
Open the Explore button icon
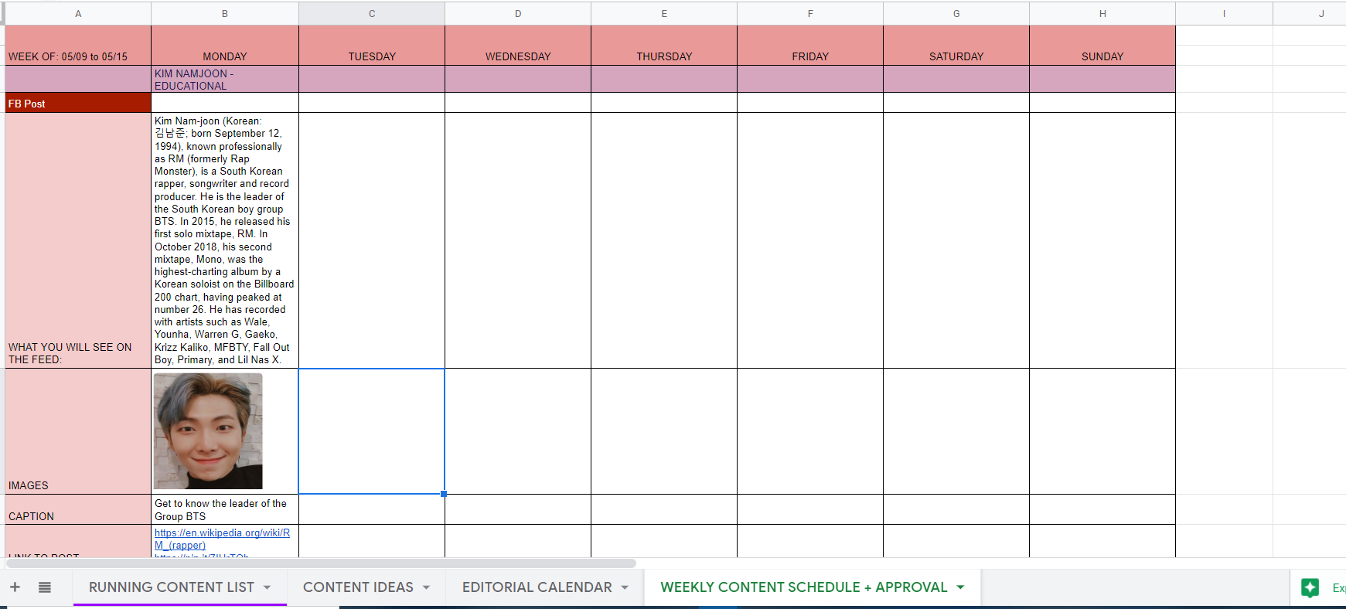point(1310,587)
